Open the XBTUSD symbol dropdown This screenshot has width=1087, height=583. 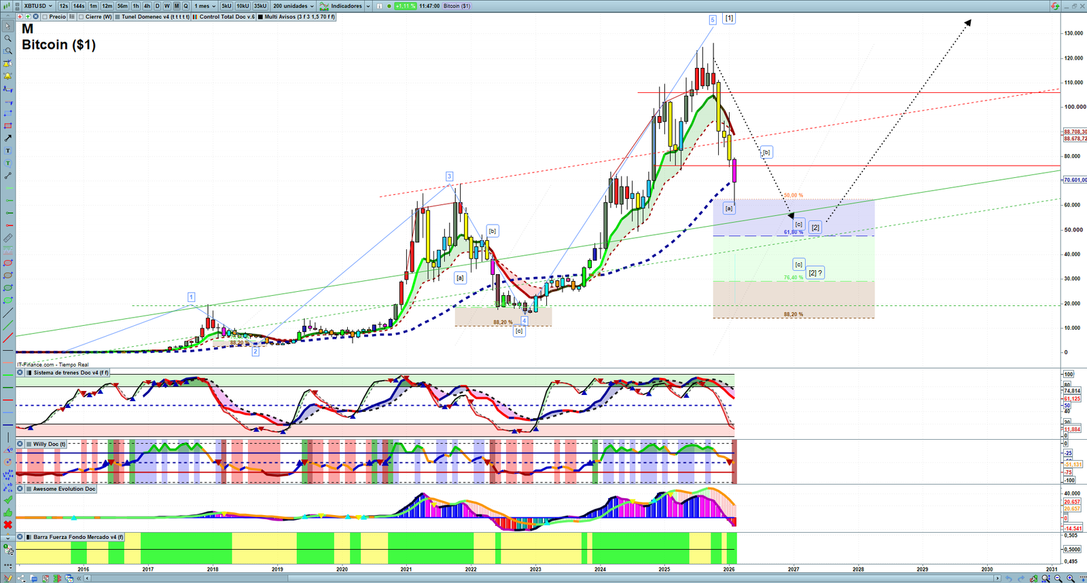[38, 6]
